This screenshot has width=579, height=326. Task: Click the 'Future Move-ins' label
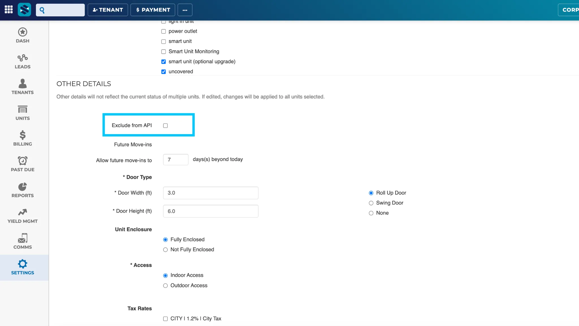coord(133,145)
